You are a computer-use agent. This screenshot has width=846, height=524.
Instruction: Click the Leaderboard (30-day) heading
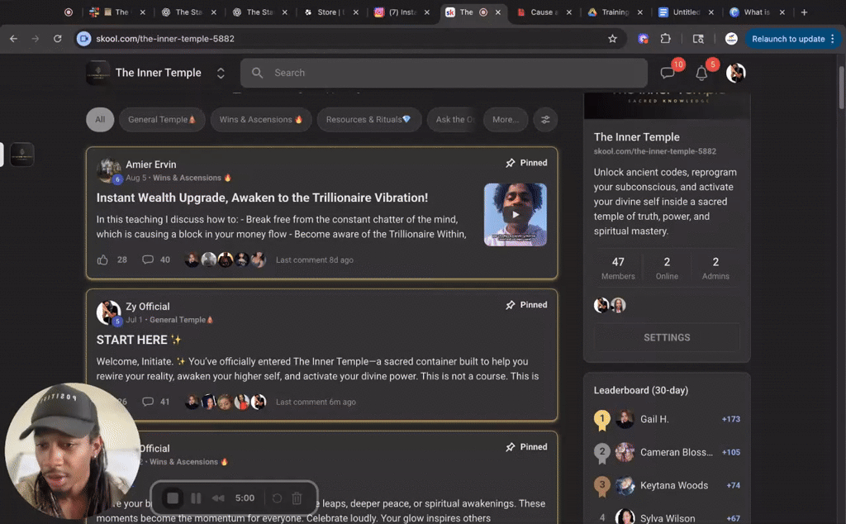click(x=641, y=391)
